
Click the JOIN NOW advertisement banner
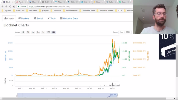click(167, 47)
